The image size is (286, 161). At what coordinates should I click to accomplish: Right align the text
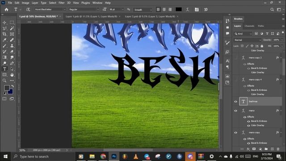(170, 9)
